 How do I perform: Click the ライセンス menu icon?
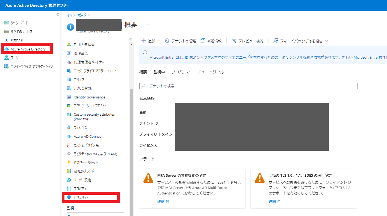coord(69,128)
